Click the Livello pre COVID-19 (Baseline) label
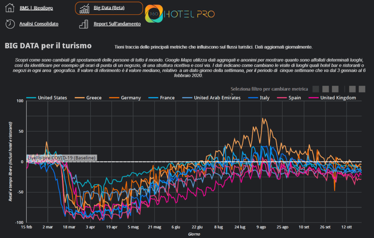 (x=61, y=158)
